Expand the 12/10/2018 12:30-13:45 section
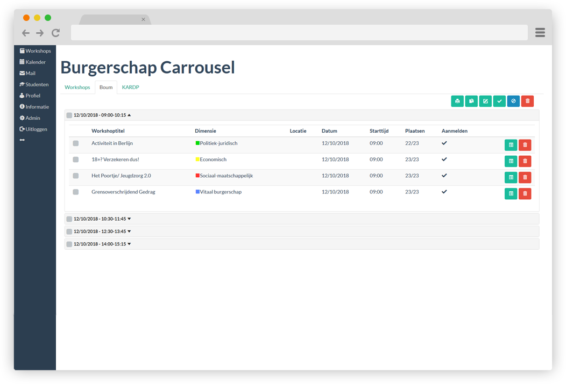The height and width of the screenshot is (384, 566). tap(102, 231)
